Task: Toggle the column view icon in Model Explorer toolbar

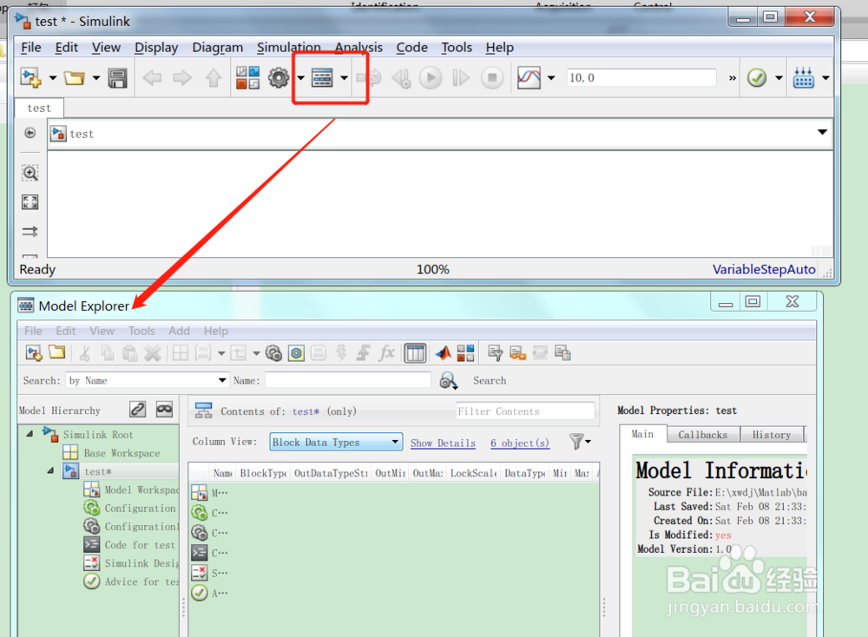Action: coord(415,353)
